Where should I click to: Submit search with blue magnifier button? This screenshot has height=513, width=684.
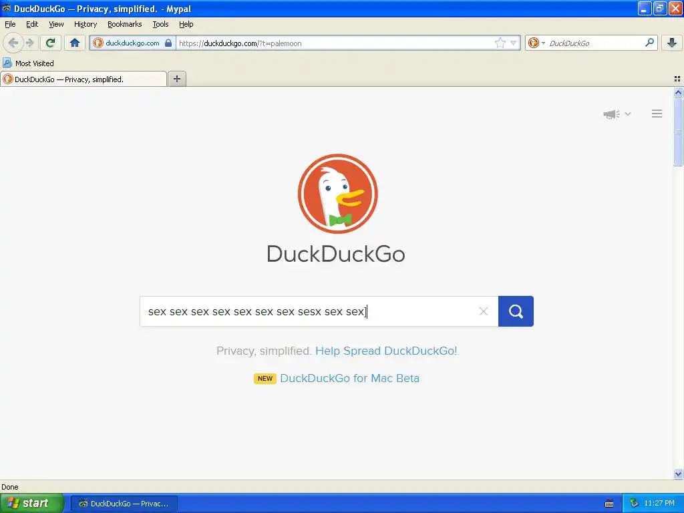tap(516, 311)
